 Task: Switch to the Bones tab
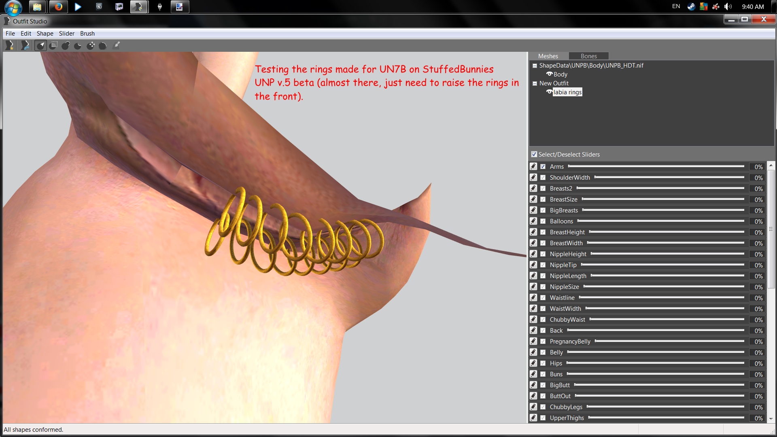pos(589,56)
